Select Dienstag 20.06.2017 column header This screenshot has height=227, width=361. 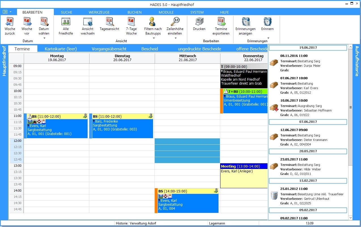(x=122, y=58)
